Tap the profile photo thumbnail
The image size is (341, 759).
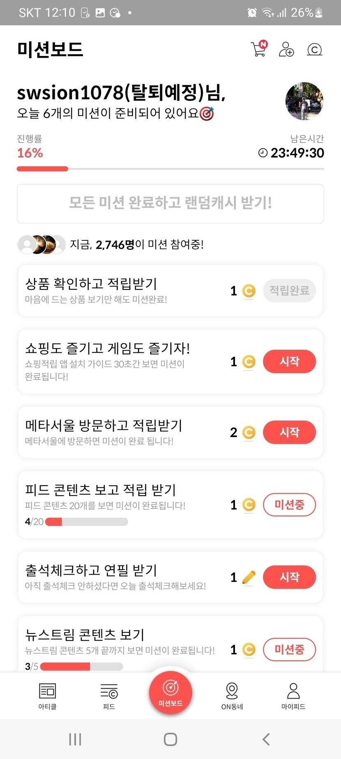pos(304,101)
